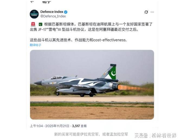Screen dimensions: 179x140
Task: Click the post paragraph mentioning cost-effectiveness
Action: (78, 40)
